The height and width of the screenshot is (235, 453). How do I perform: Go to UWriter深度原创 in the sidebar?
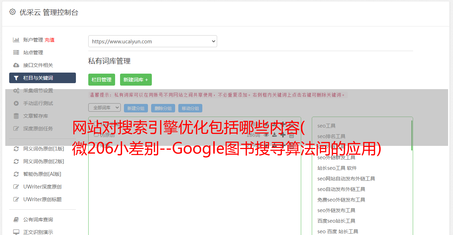click(42, 187)
